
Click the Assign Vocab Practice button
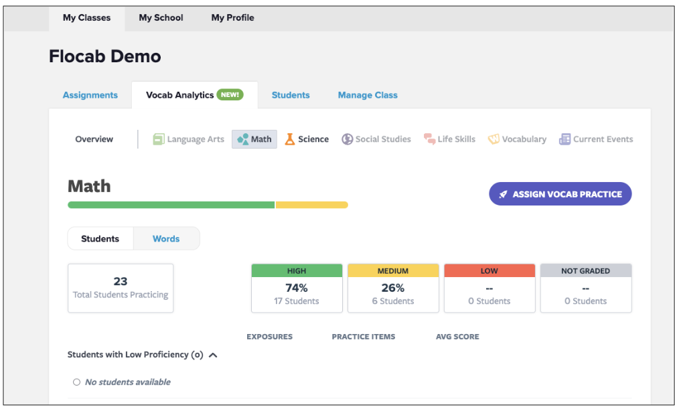(x=560, y=194)
